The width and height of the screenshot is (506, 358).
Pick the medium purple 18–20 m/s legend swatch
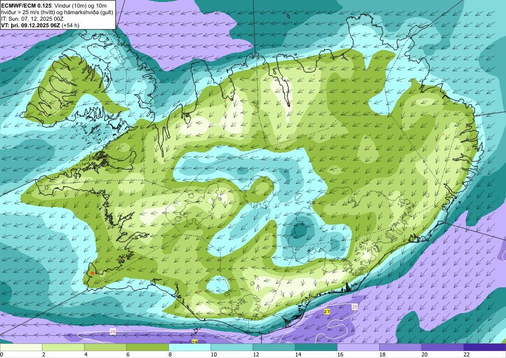point(400,347)
